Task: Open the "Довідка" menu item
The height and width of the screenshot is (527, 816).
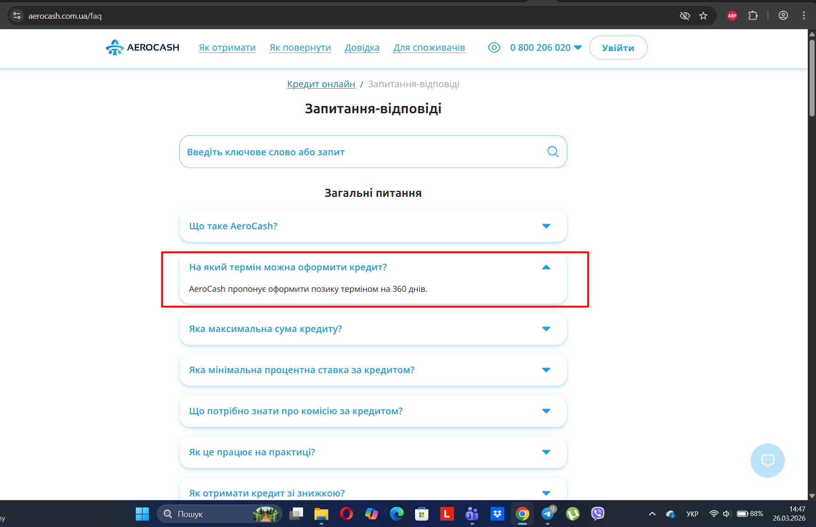Action: coord(362,47)
